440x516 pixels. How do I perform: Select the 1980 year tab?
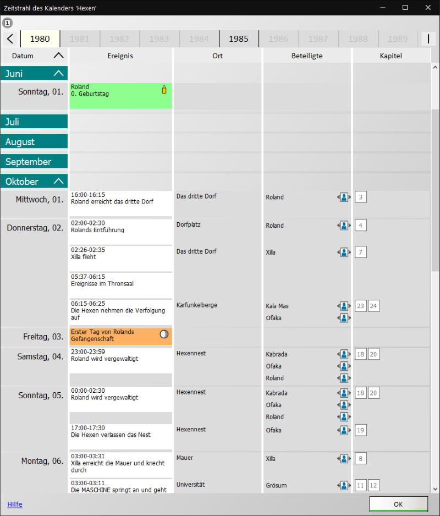point(40,39)
